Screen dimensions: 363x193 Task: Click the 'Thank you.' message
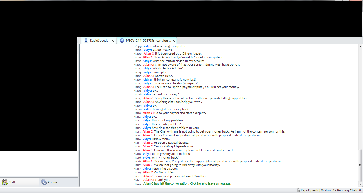click(x=162, y=180)
